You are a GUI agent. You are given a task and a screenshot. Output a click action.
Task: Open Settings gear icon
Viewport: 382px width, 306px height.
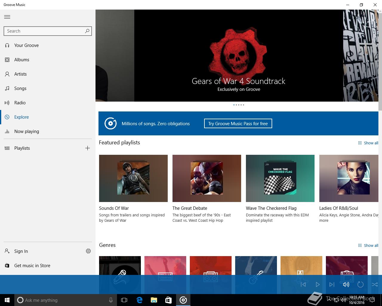pyautogui.click(x=88, y=251)
